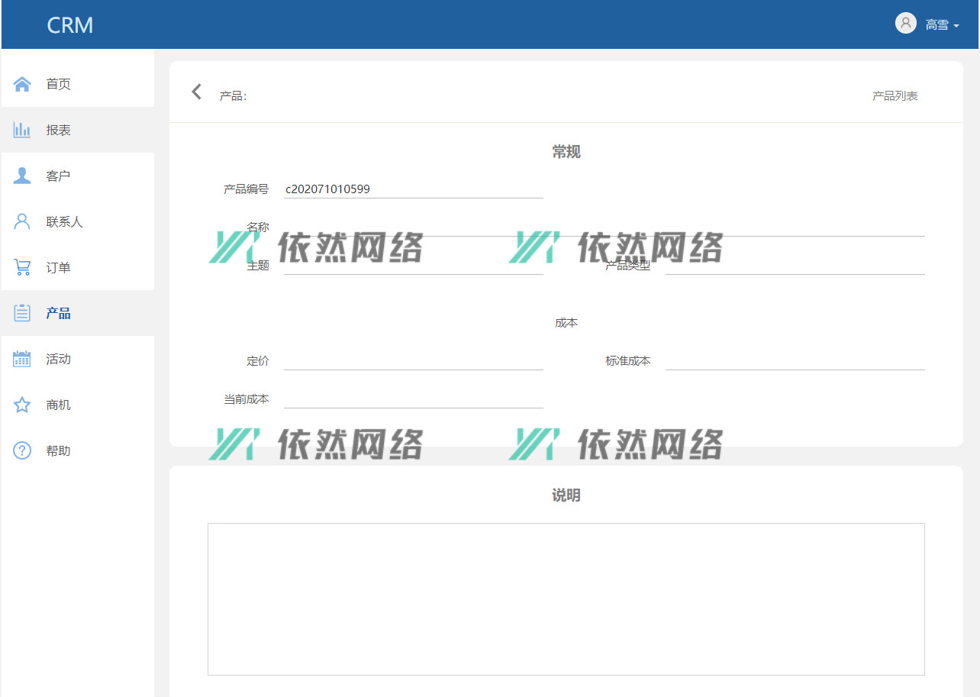Click the CRM logo title
Image resolution: width=980 pixels, height=697 pixels.
[x=69, y=25]
